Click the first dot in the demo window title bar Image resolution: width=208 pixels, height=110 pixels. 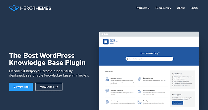click(x=102, y=34)
